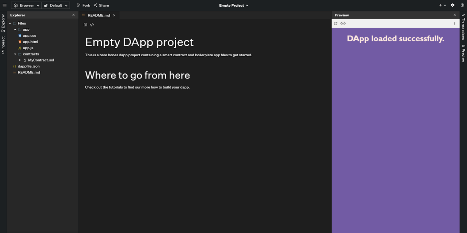Click the save icon above the README

pos(85,25)
